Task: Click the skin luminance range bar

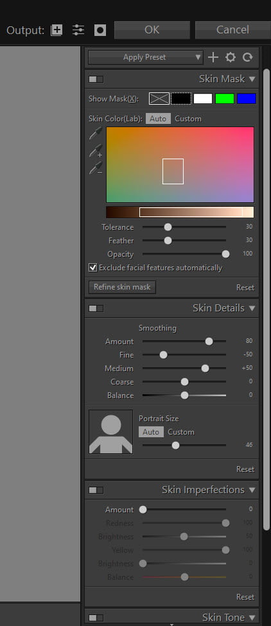Action: (x=180, y=212)
